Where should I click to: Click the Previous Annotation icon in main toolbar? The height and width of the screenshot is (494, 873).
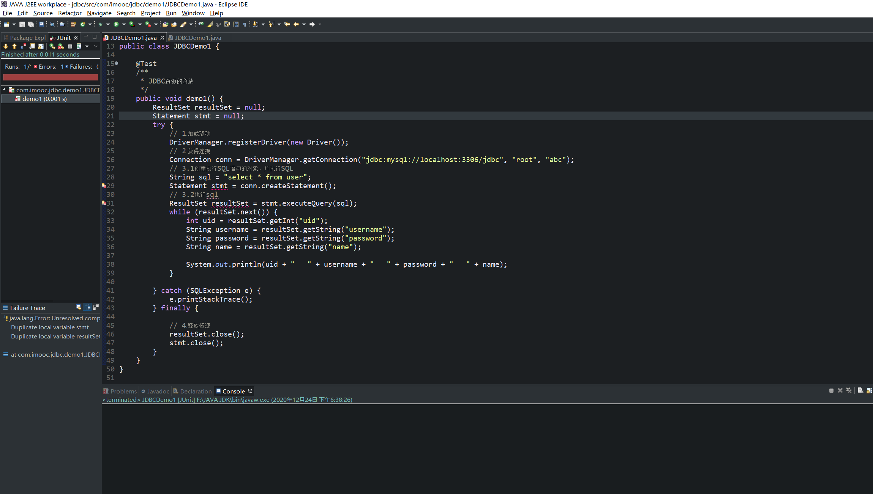click(x=271, y=24)
